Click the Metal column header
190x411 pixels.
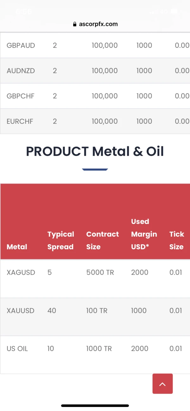pos(17,247)
